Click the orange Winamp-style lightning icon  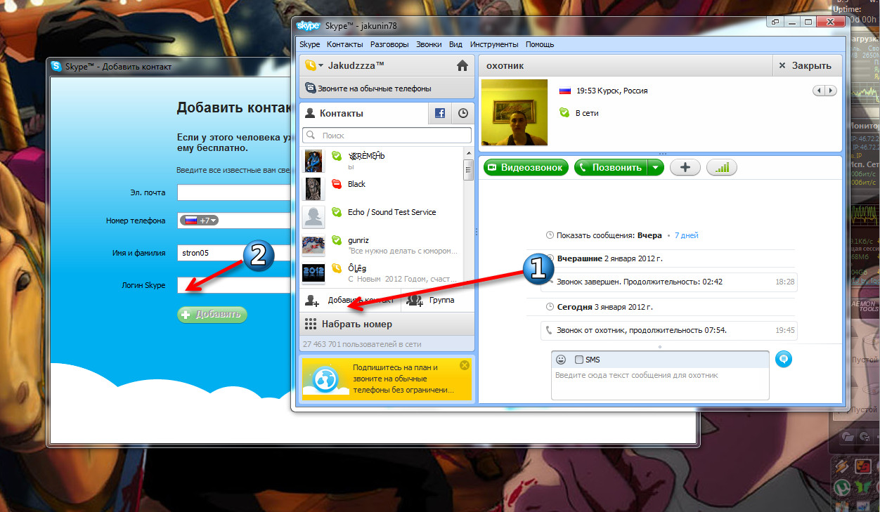coord(843,465)
